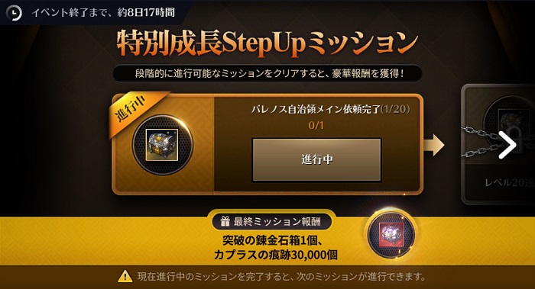Click the 突破の錬金石箱1個 reward text

(x=272, y=241)
